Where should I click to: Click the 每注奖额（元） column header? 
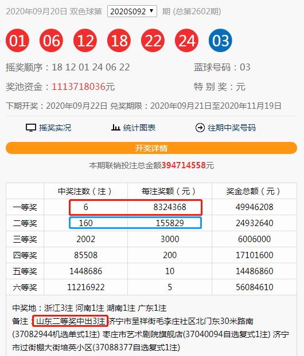point(170,191)
